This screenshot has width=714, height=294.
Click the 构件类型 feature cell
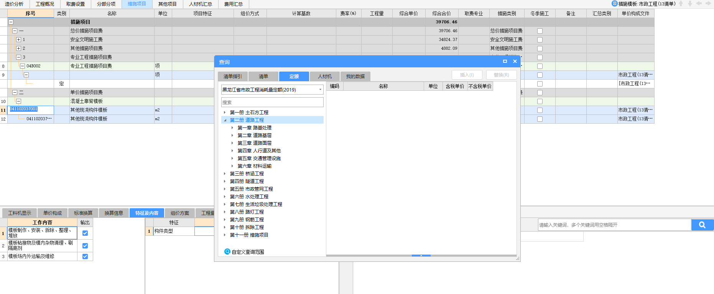click(x=174, y=231)
